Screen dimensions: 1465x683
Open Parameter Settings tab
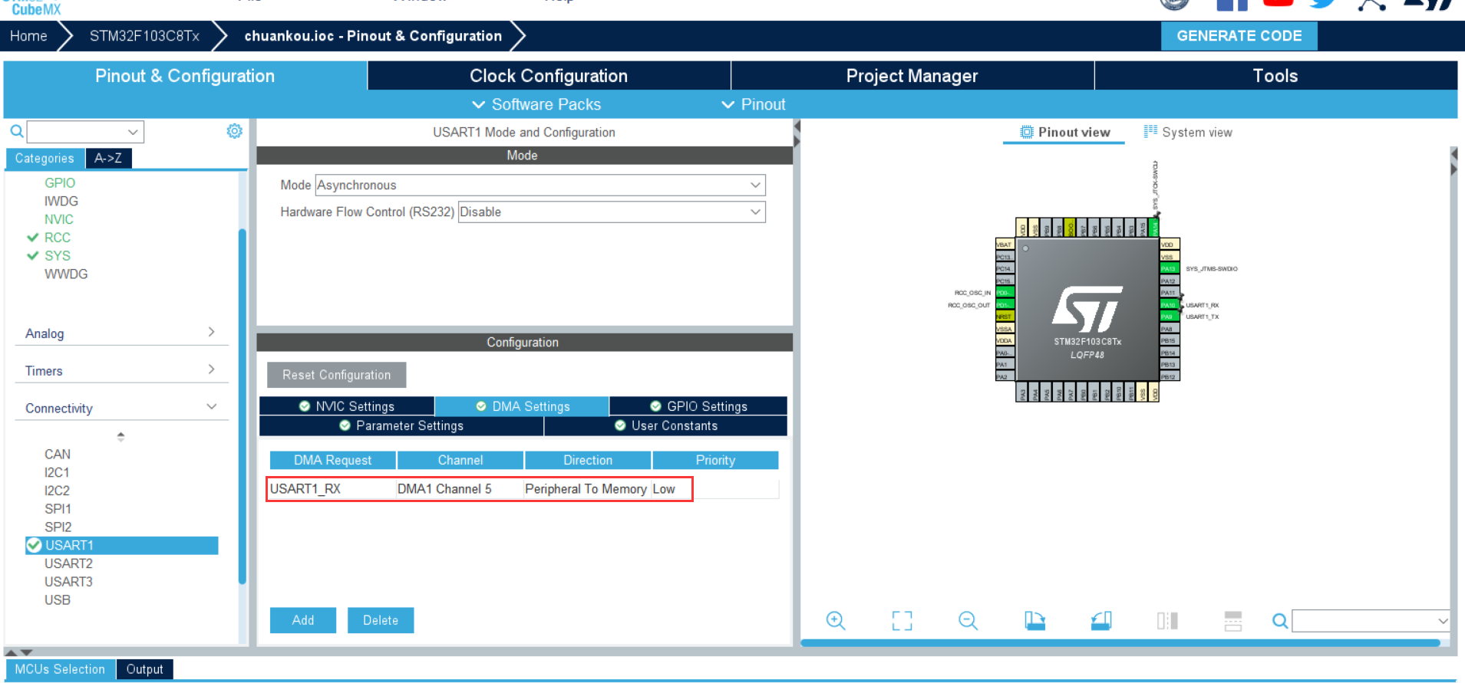[401, 425]
